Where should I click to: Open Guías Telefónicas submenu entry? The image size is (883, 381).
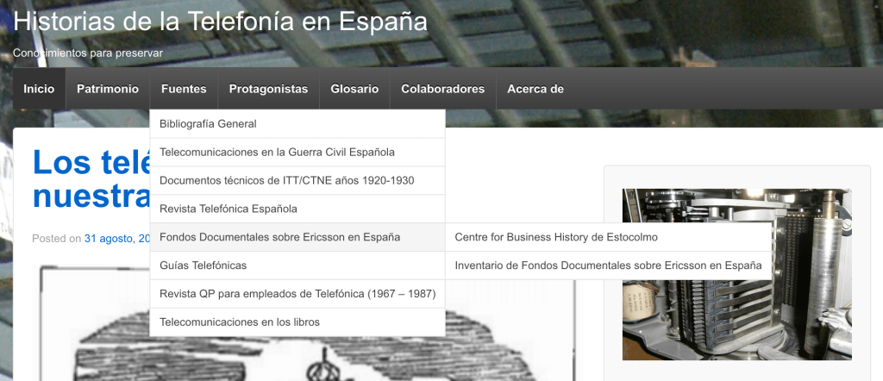click(x=203, y=265)
